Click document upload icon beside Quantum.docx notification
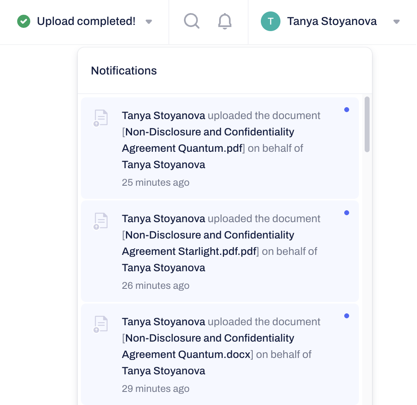The image size is (417, 405). pyautogui.click(x=100, y=324)
